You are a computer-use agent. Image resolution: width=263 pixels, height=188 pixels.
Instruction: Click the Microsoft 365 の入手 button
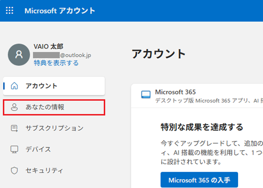[x=199, y=180]
